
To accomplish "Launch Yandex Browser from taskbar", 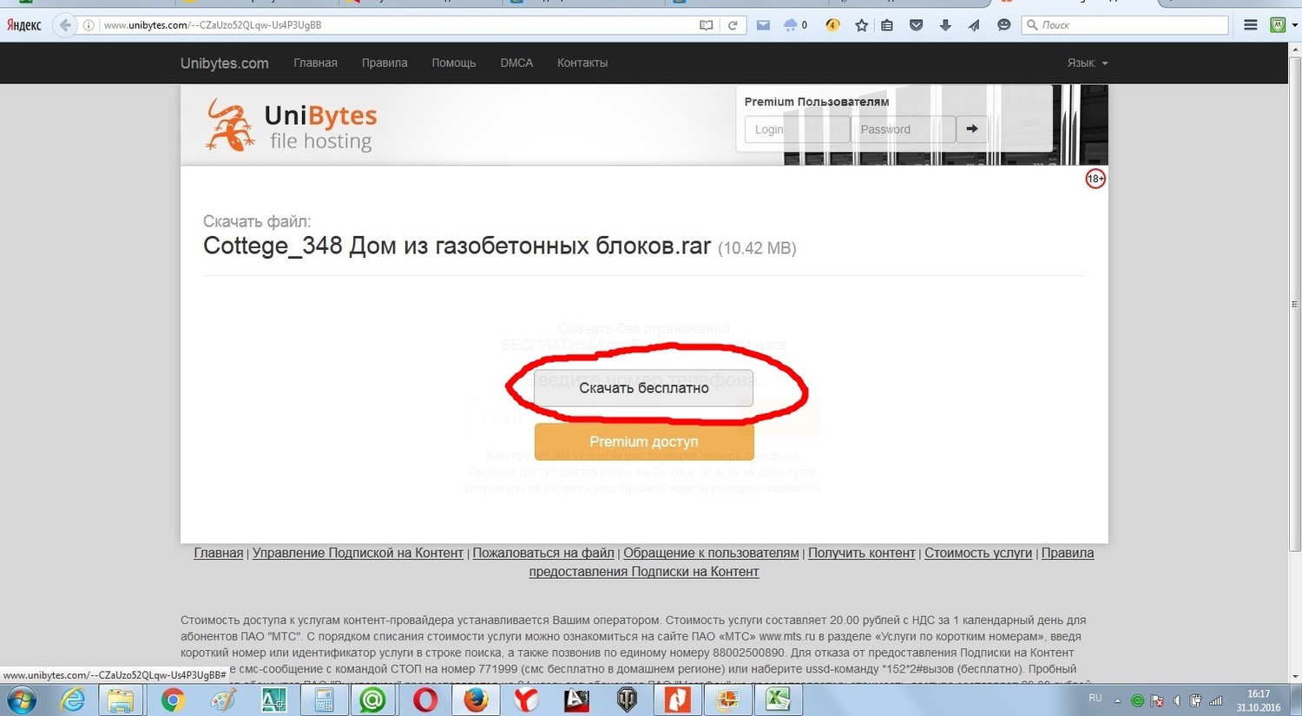I will point(525,700).
